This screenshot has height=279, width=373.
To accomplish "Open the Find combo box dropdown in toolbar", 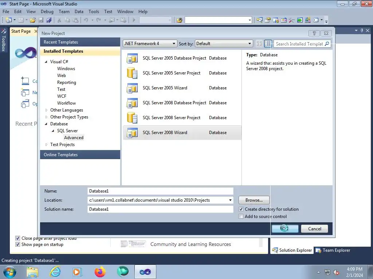I will [250, 20].
